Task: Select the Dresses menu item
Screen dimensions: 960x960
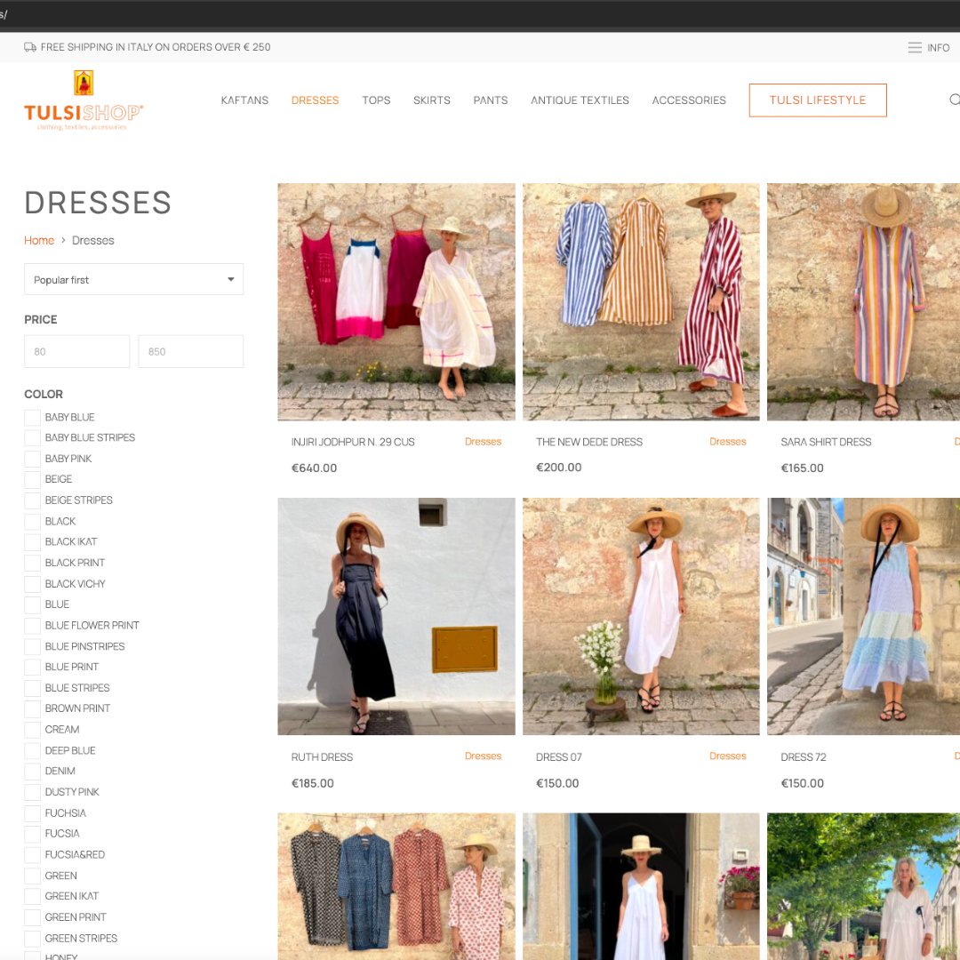Action: tap(315, 100)
